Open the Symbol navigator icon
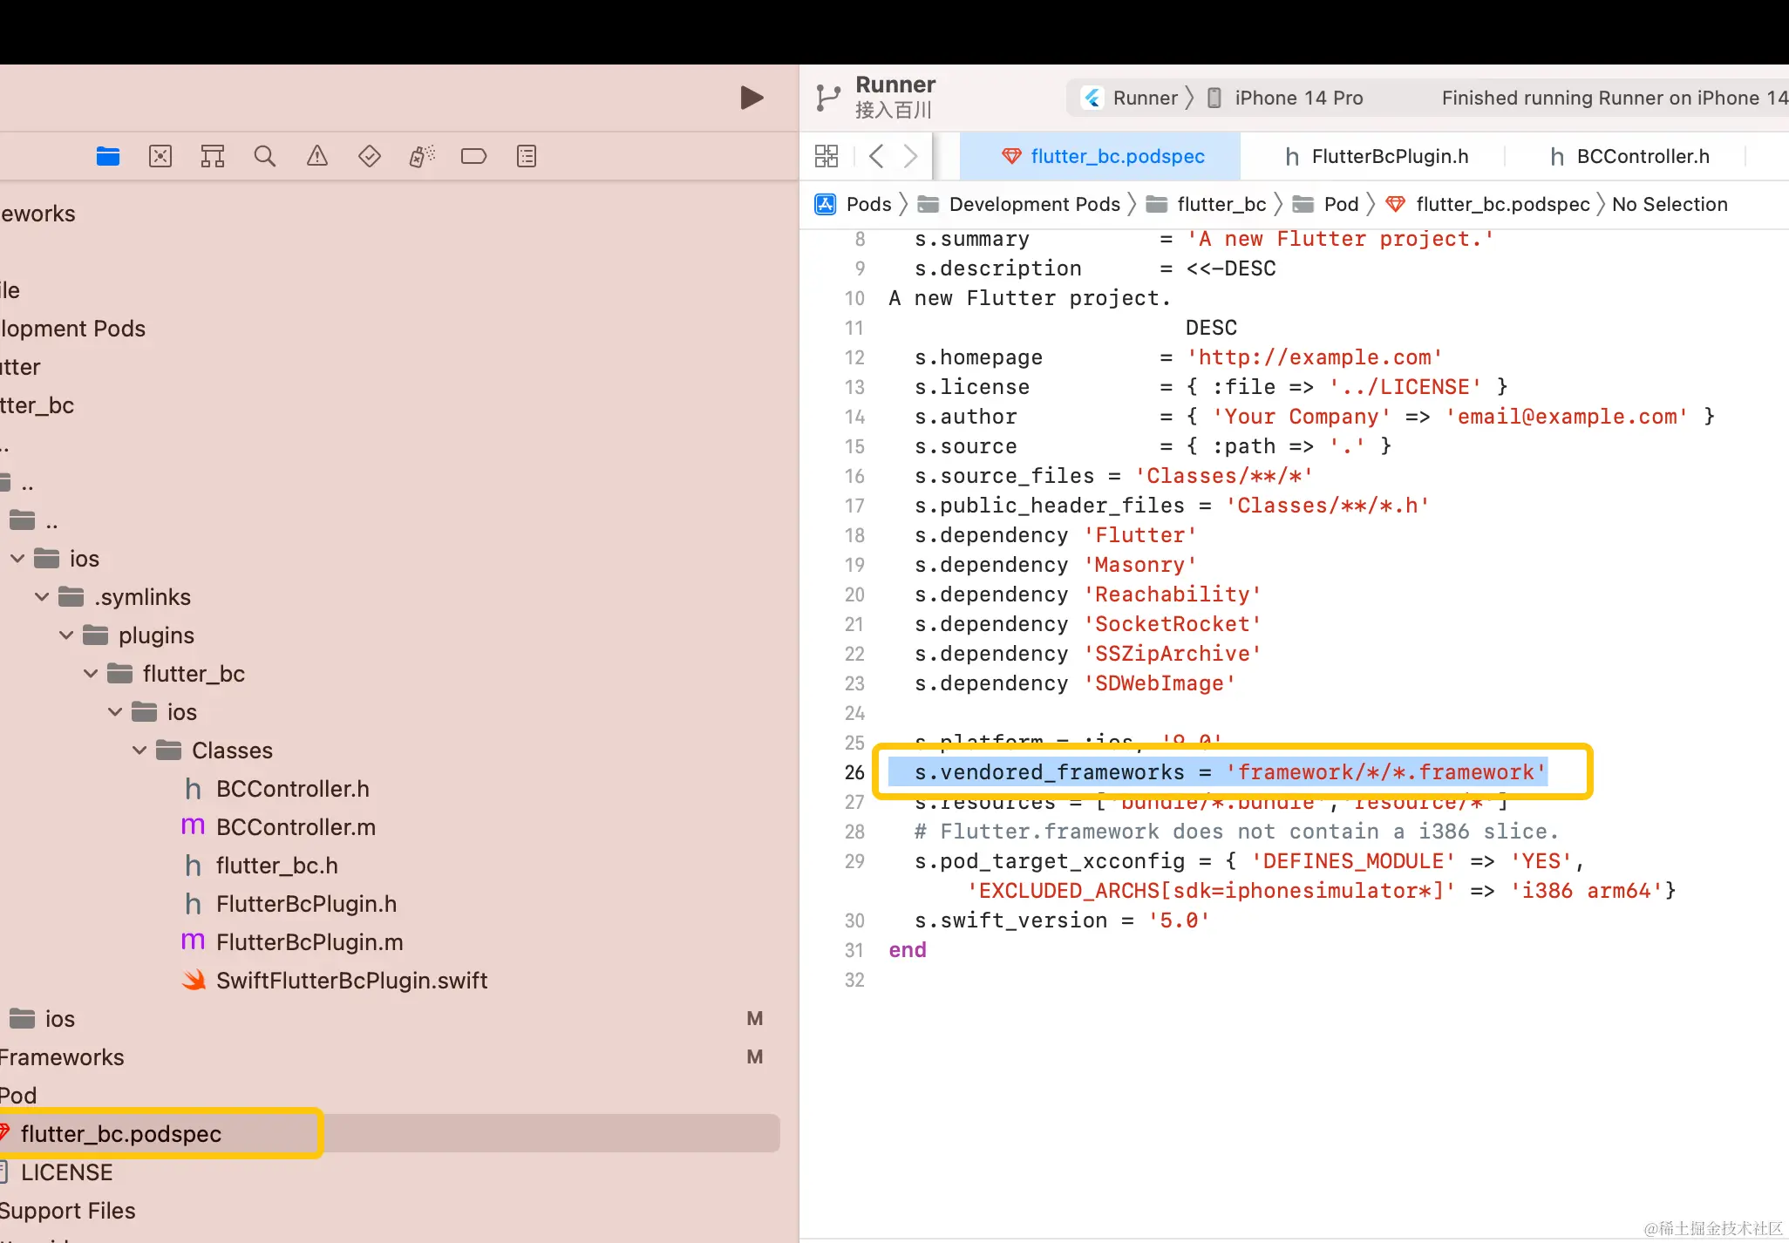The width and height of the screenshot is (1789, 1243). (213, 156)
